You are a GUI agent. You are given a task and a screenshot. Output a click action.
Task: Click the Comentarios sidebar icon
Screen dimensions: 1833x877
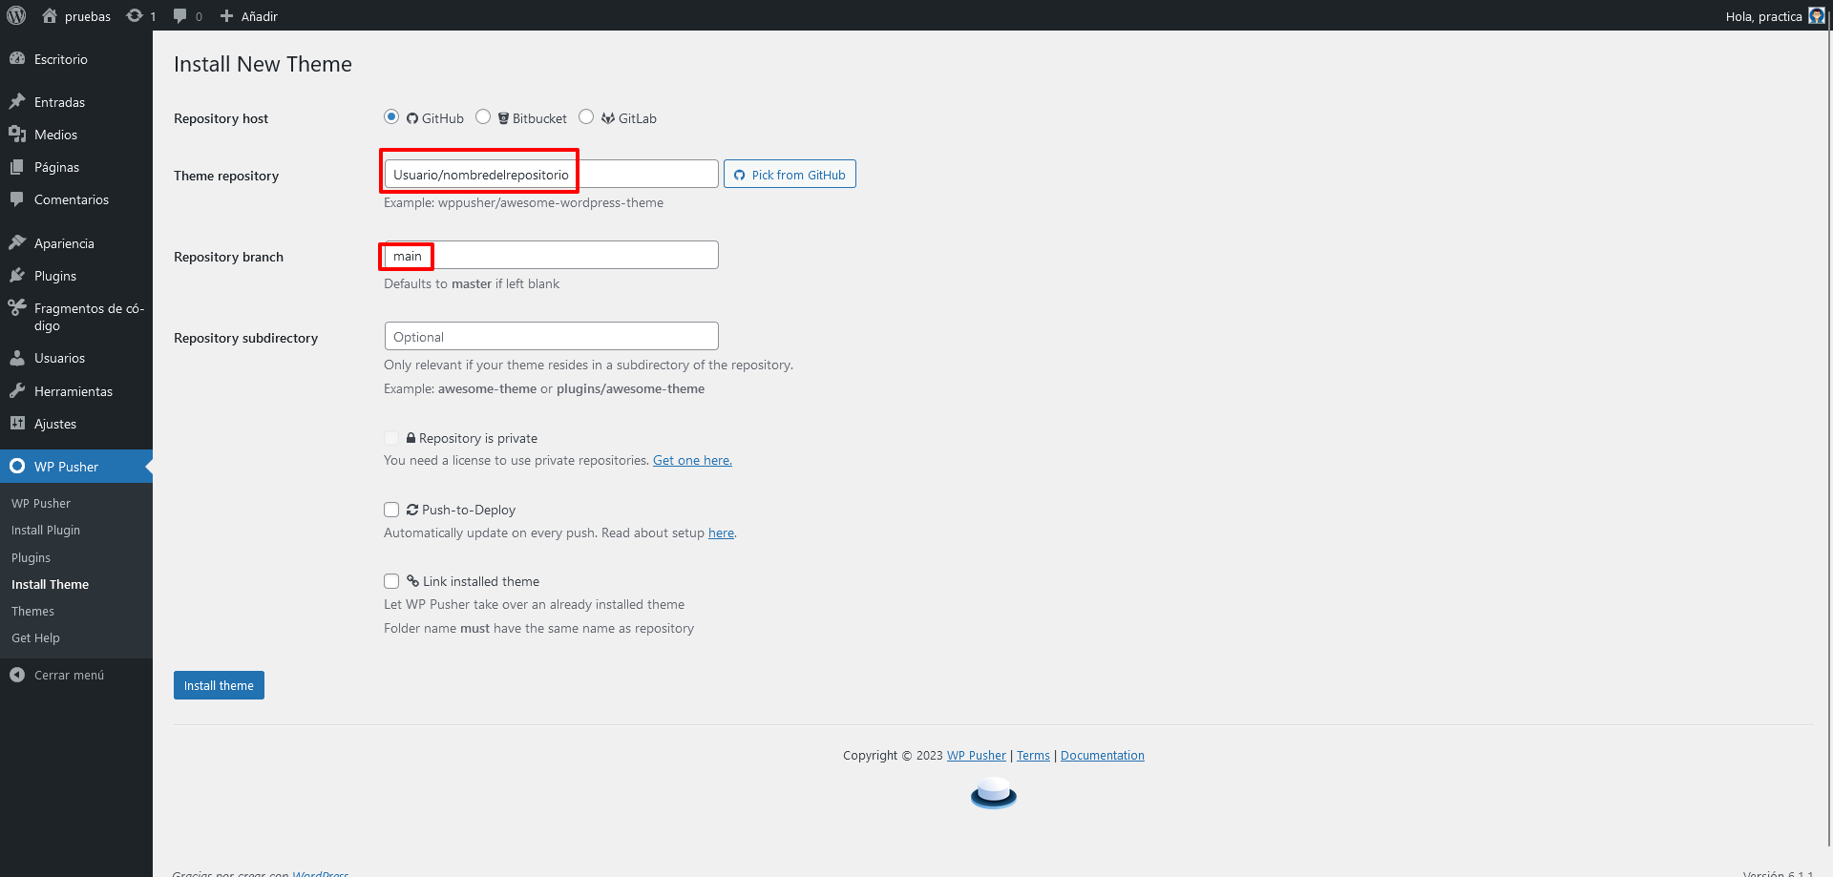coord(17,199)
